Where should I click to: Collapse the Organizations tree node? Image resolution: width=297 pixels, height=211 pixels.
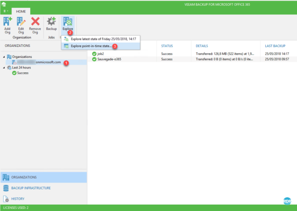click(x=4, y=57)
